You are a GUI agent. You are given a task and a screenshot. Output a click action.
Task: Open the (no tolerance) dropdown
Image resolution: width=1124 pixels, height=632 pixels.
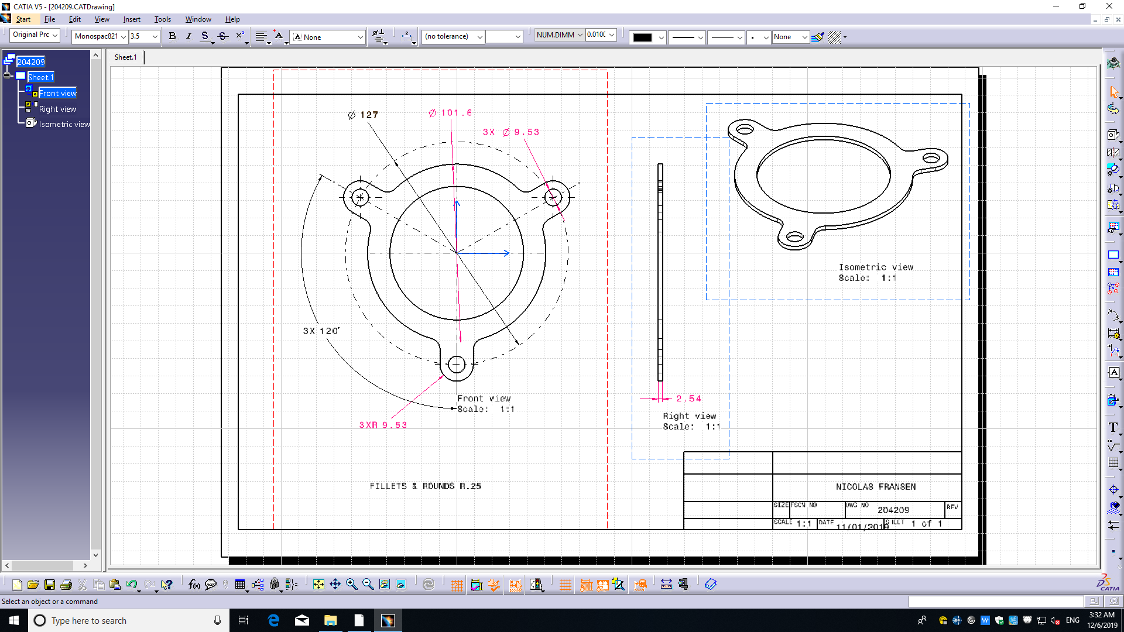pyautogui.click(x=479, y=36)
